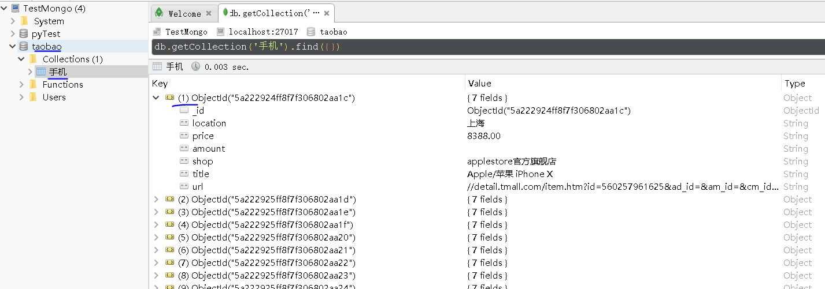Screen dimensions: 825x289
Task: Click the taobao database icon in query bar
Action: tap(311, 32)
